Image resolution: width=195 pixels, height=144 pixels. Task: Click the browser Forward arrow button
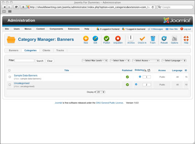click(9, 7)
